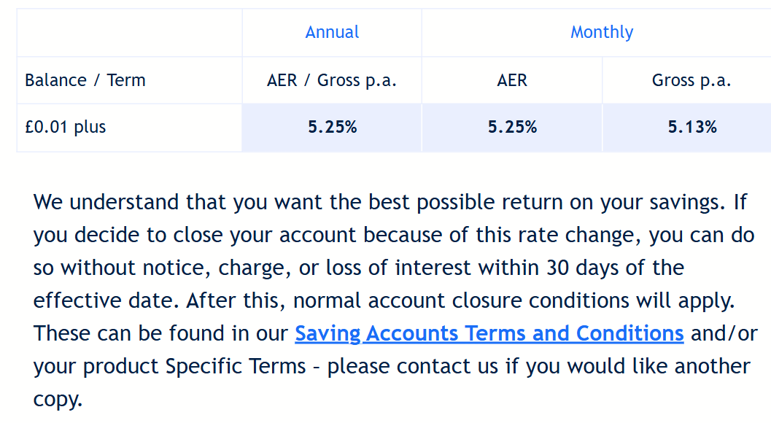771x423 pixels.
Task: Click the 5.25% monthly AER cell
Action: pos(512,128)
